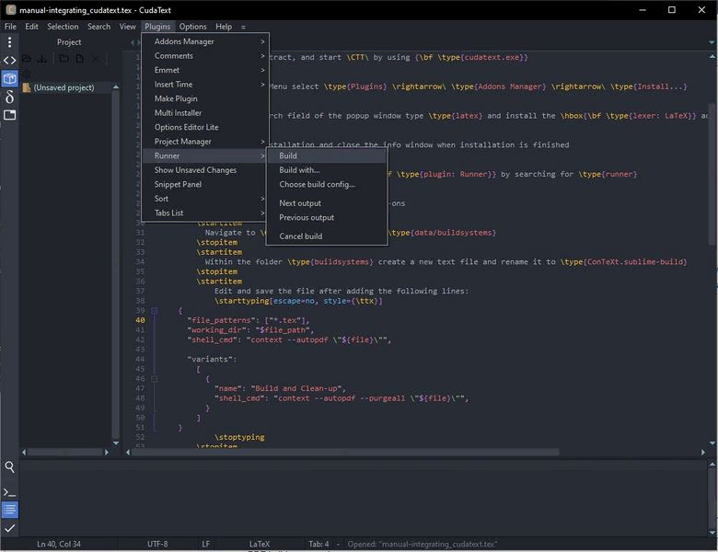Click the add-file icon in Project toolbar
This screenshot has width=718, height=552.
[x=80, y=58]
